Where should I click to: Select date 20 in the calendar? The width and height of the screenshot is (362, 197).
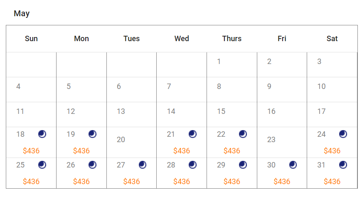click(x=121, y=140)
